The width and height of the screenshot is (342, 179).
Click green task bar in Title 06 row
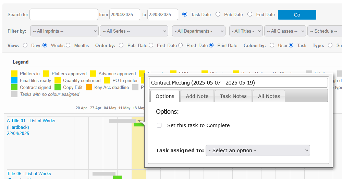point(117,177)
